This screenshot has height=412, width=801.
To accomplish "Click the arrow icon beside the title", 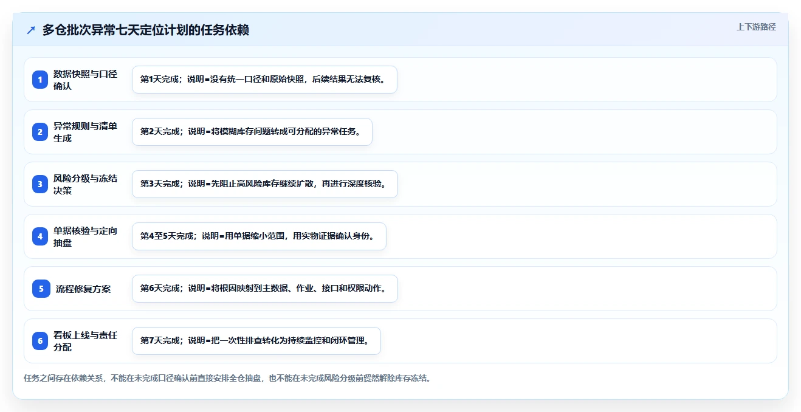I will point(31,30).
